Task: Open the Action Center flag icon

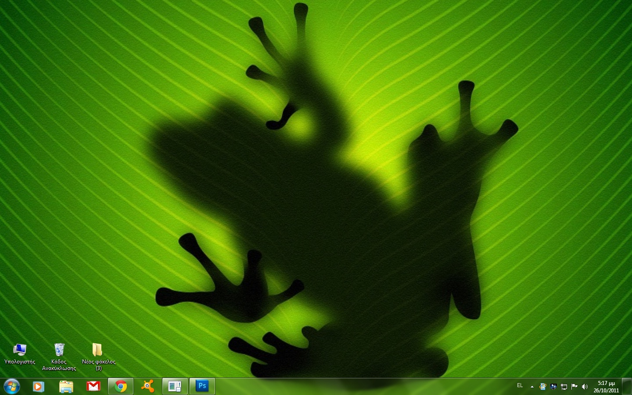Action: pos(575,387)
